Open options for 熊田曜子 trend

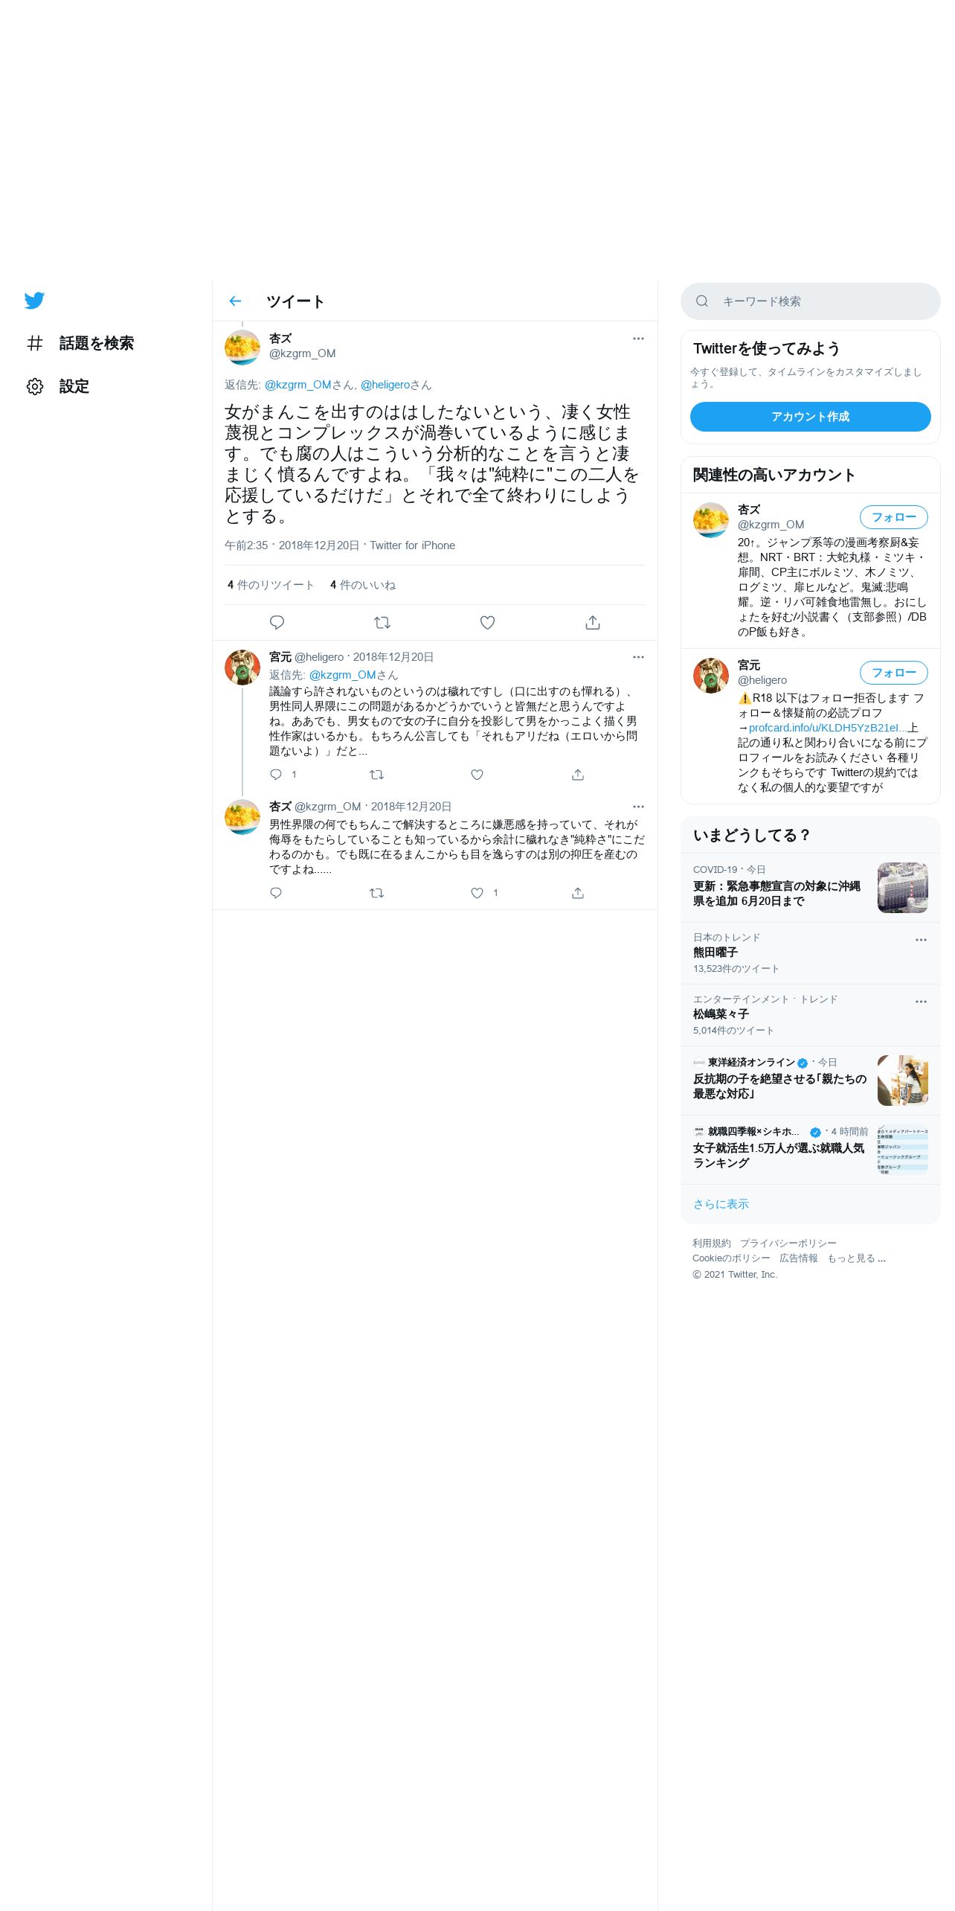coord(921,940)
